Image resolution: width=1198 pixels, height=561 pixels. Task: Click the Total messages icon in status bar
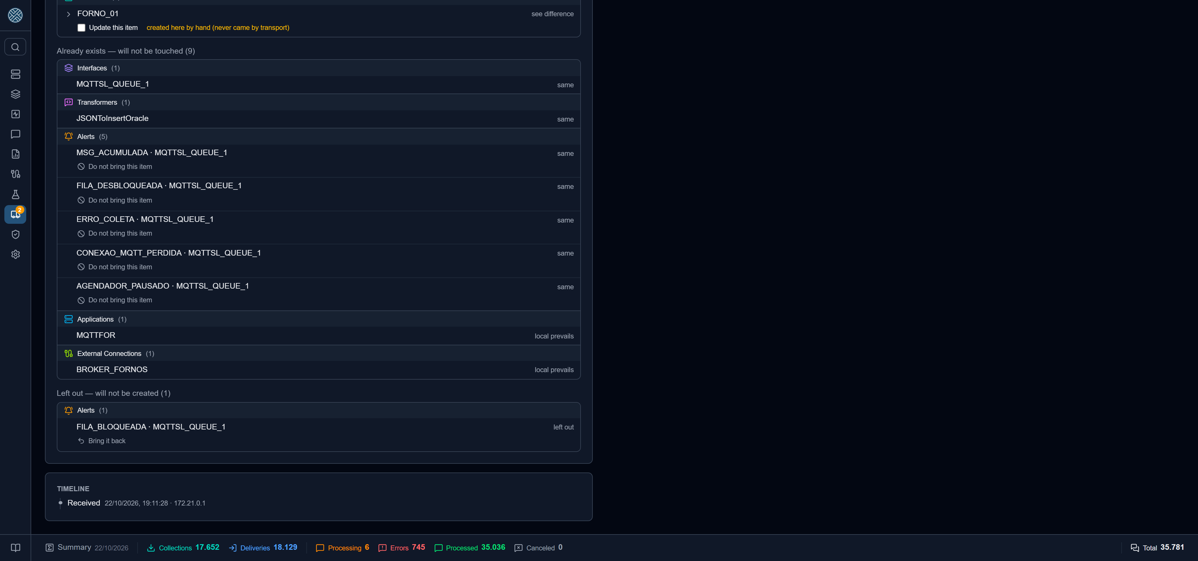1135,548
